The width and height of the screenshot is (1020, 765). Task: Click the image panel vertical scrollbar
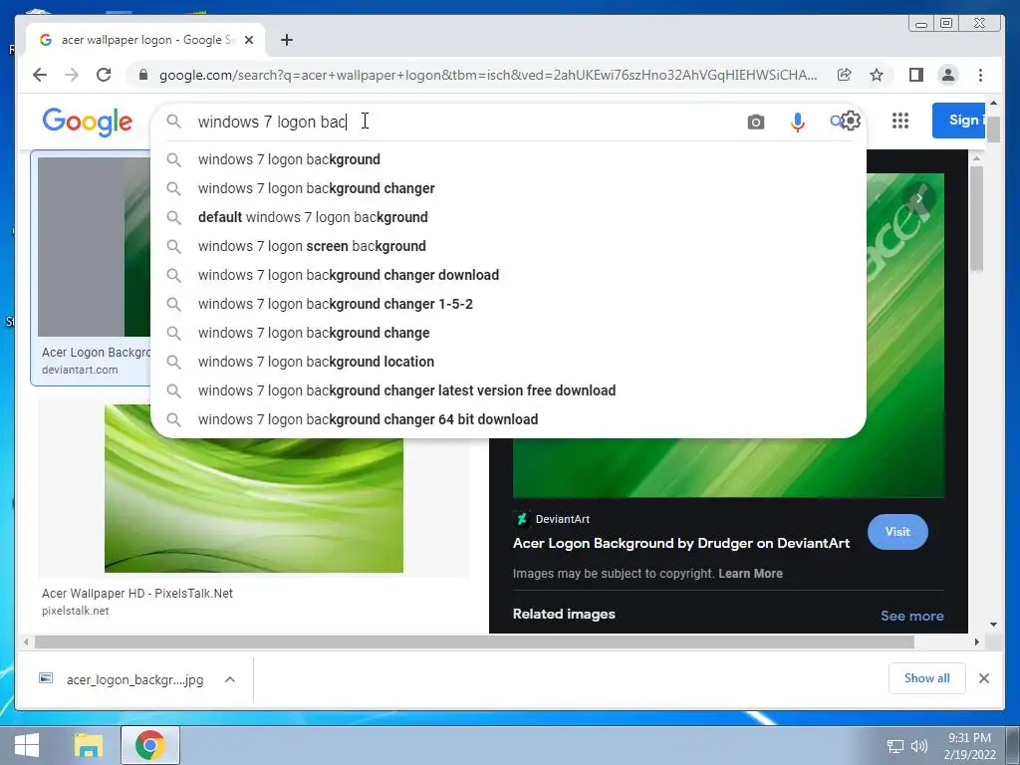[x=976, y=219]
